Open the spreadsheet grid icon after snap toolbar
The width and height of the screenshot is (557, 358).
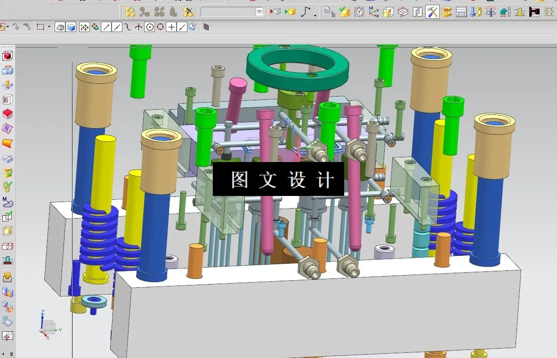pyautogui.click(x=206, y=27)
